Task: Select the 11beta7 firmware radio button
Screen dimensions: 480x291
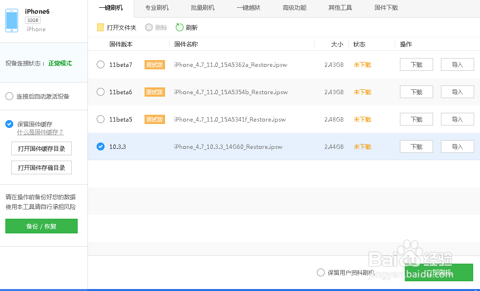Action: tap(101, 64)
